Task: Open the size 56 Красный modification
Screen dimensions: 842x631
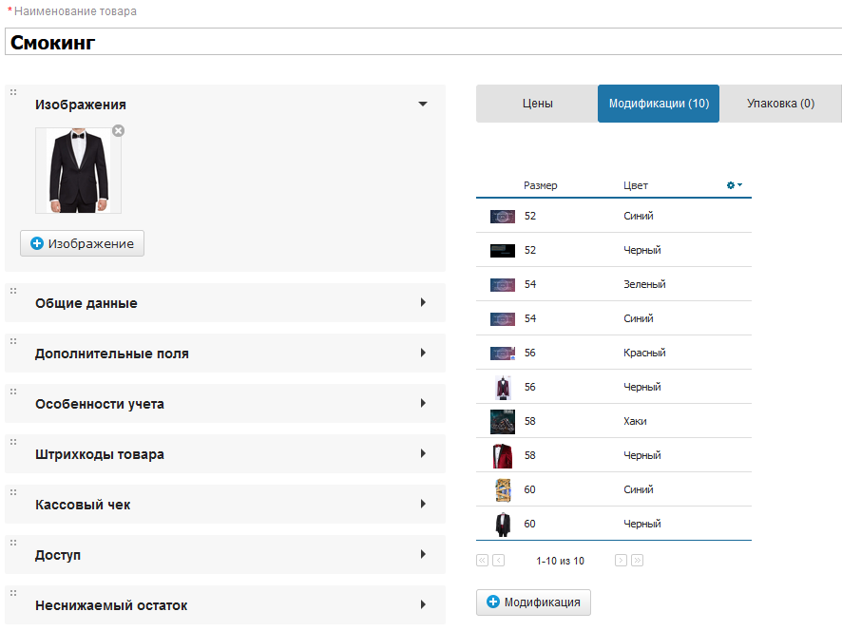Action: coord(614,353)
